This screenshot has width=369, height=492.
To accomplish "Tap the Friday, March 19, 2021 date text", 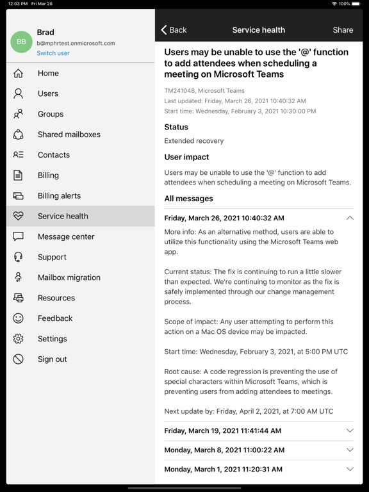I will tap(223, 430).
